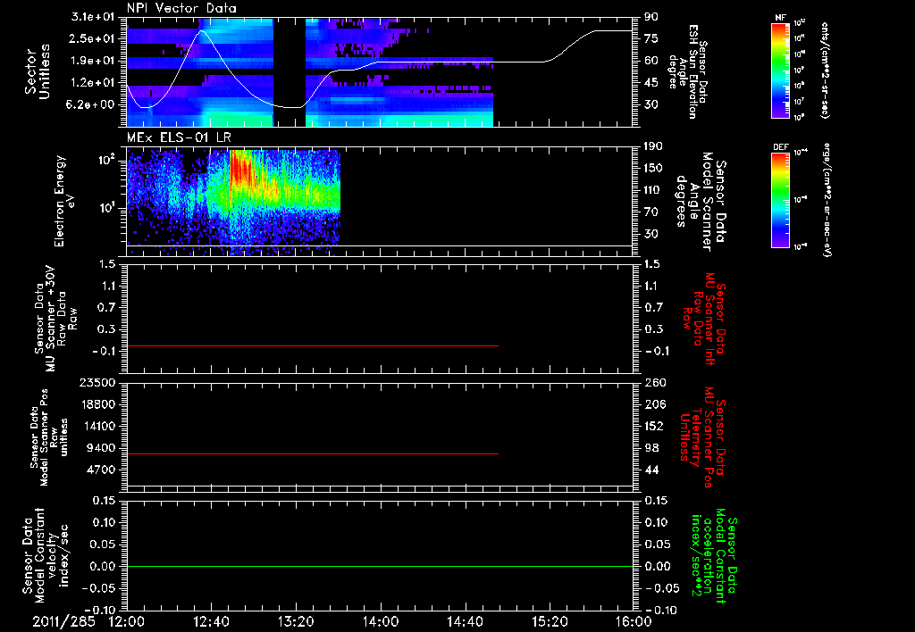Viewport: 915px width, 632px height.
Task: Click the "190" scanner angle tick label
Action: click(x=654, y=146)
